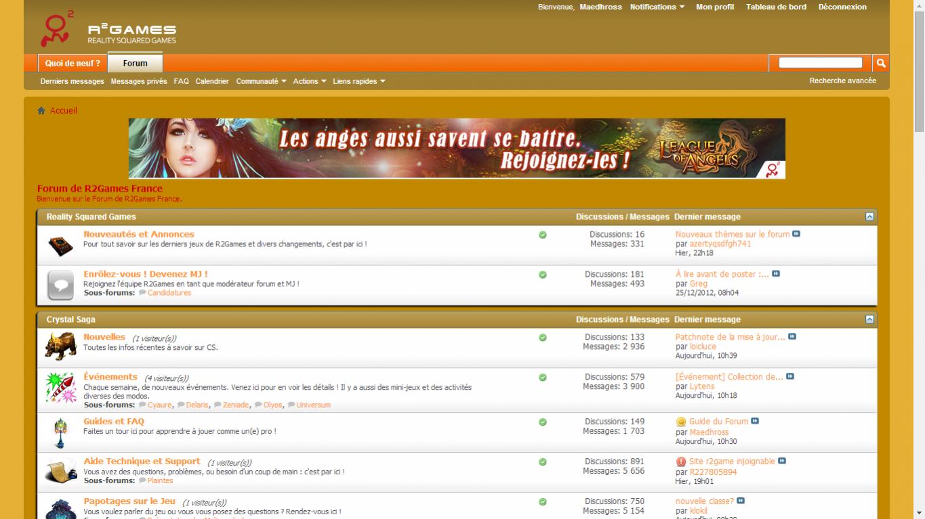The image size is (925, 519).
Task: Open the Notifications dropdown
Action: coord(657,7)
